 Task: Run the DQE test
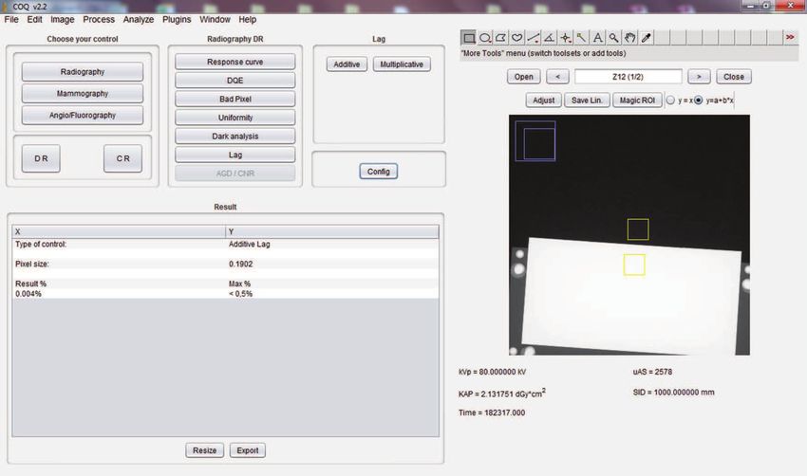(x=235, y=81)
